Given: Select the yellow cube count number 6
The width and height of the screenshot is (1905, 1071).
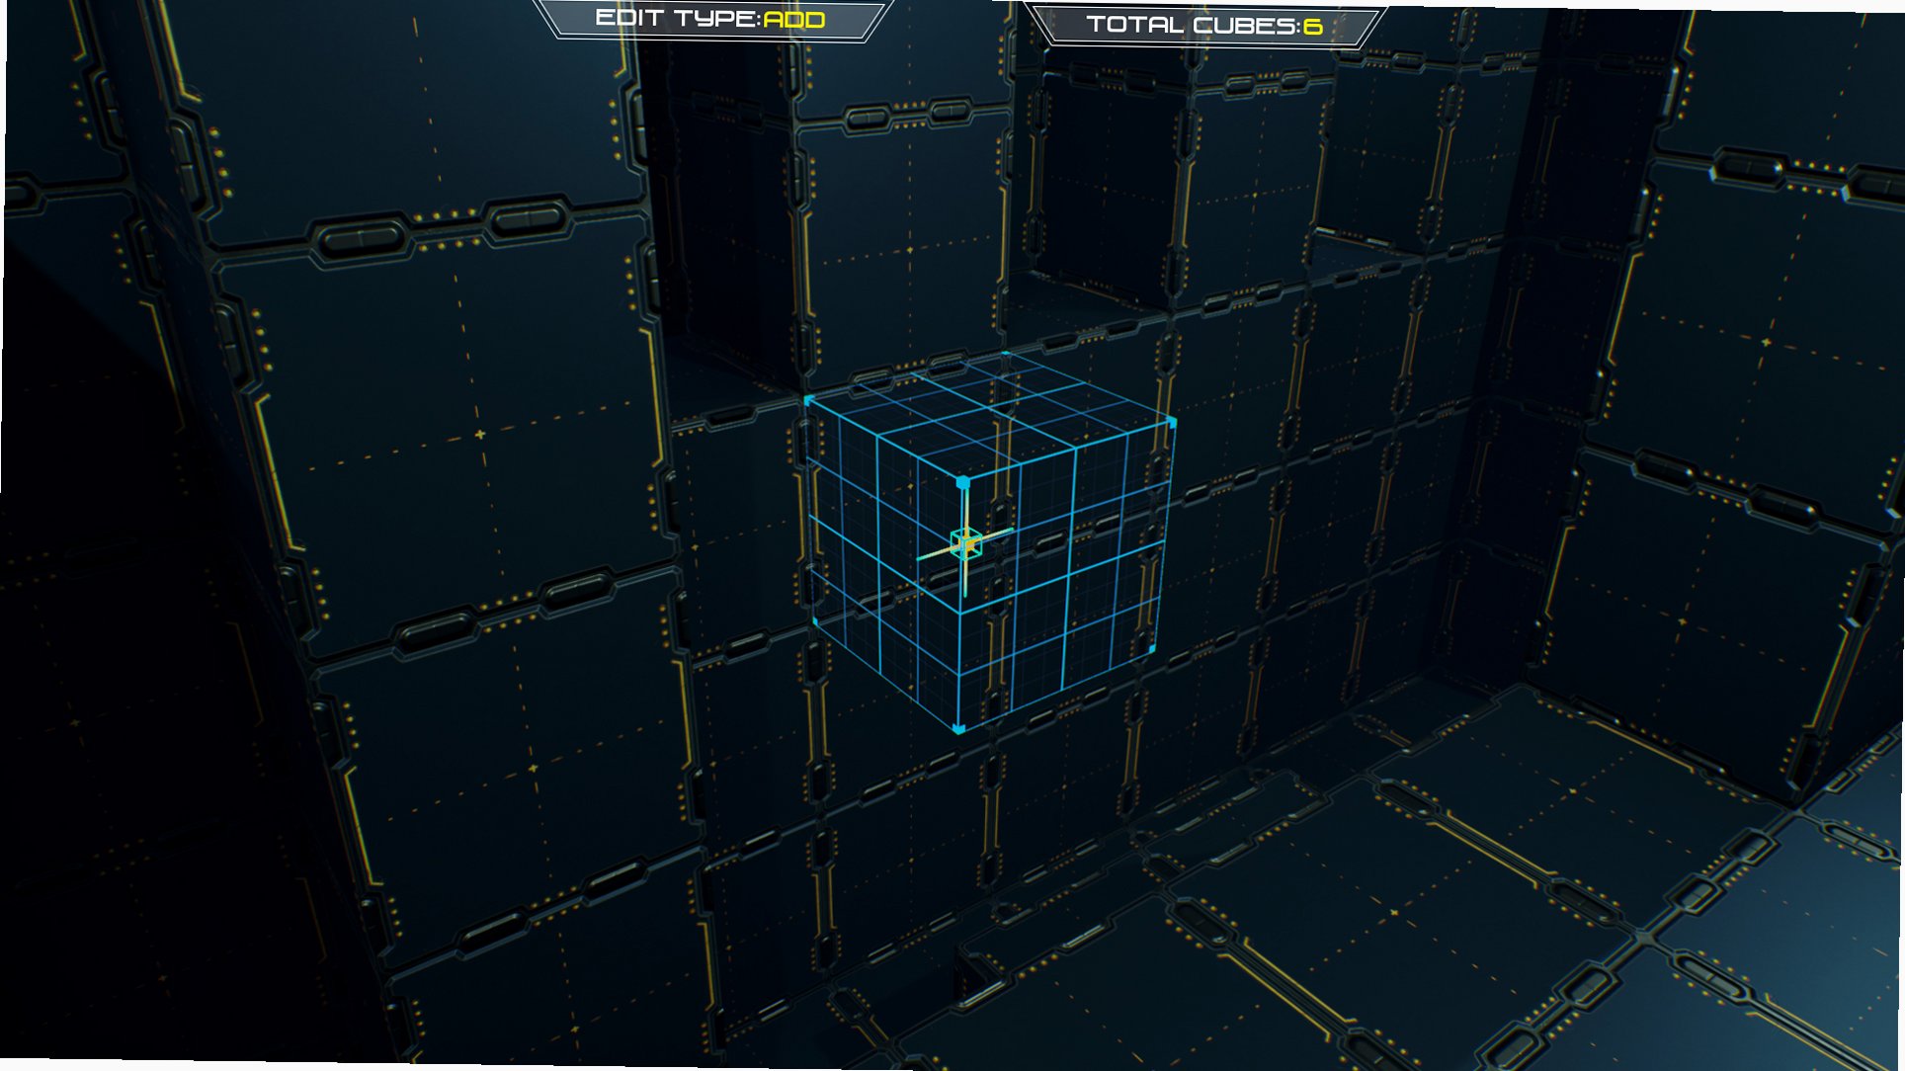Looking at the screenshot, I should coord(1312,26).
